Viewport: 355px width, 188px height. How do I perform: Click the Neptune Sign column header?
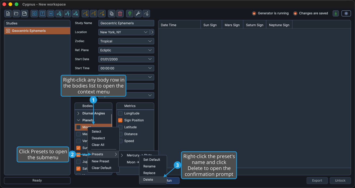tap(279, 25)
